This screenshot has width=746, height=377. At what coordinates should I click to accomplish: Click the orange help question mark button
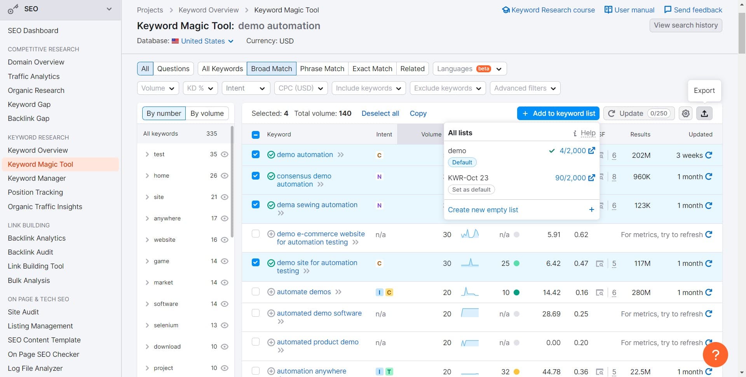(x=715, y=354)
